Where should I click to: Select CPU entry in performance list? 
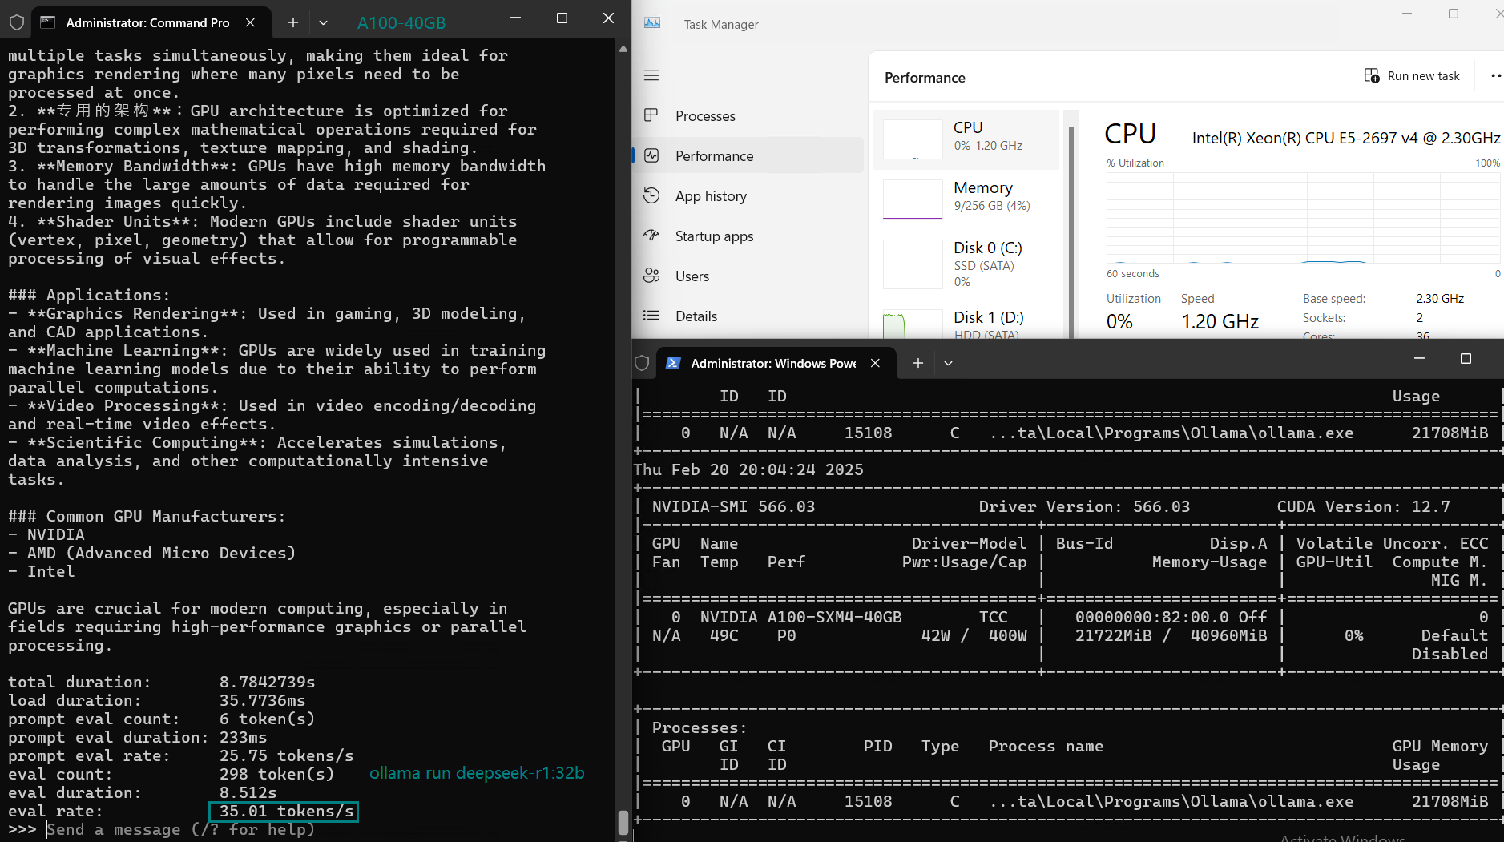pyautogui.click(x=966, y=139)
